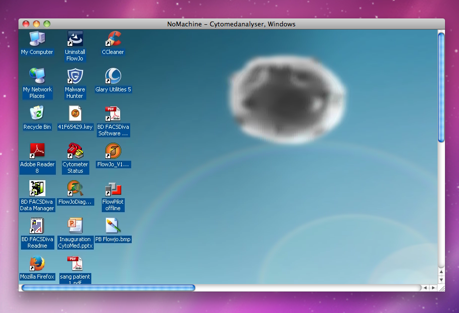Screen dimensions: 459x313
Task: Minimize the NoMachine window with yellow button
Action: click(x=36, y=24)
